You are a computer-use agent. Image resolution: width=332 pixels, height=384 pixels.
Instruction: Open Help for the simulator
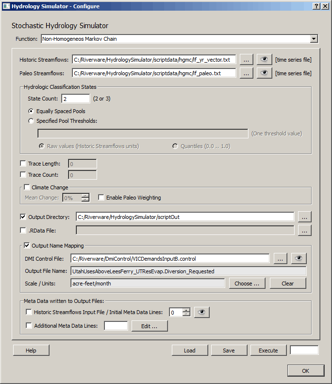31,350
